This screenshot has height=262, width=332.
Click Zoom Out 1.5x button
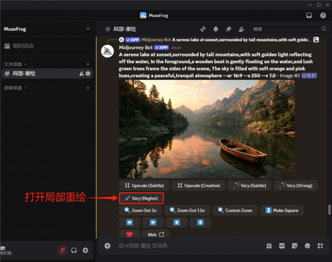coord(187,210)
